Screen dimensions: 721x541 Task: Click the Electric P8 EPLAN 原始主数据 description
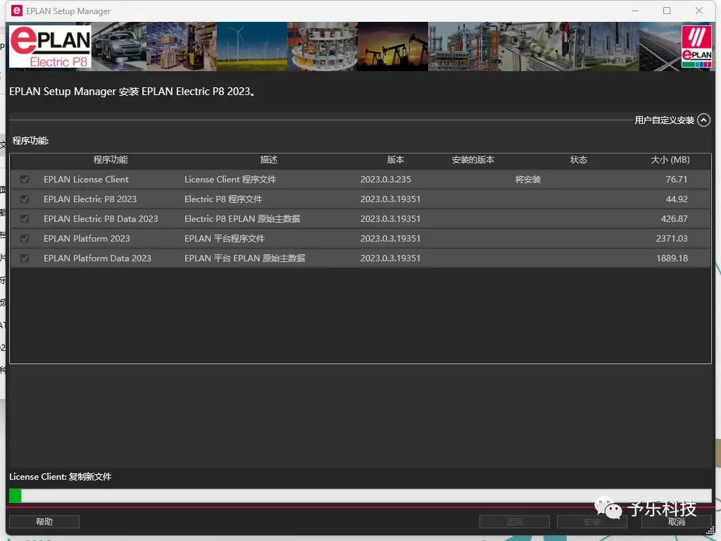pos(242,219)
